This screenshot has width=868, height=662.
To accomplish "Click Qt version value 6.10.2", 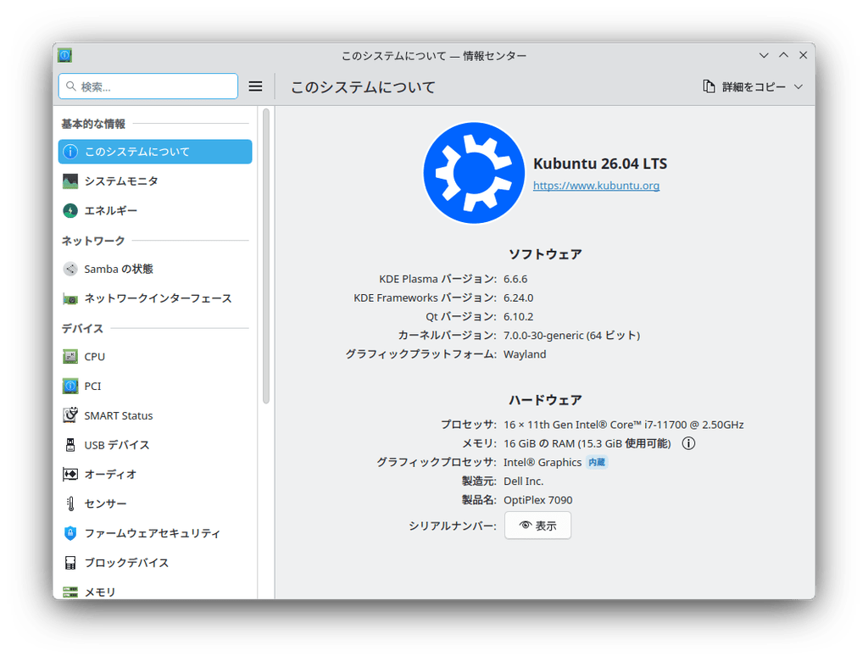I will [x=518, y=317].
